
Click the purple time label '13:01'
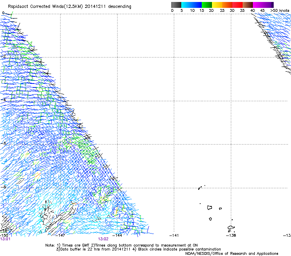click(5, 239)
